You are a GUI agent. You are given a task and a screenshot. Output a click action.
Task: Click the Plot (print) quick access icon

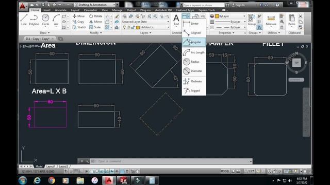point(54,5)
